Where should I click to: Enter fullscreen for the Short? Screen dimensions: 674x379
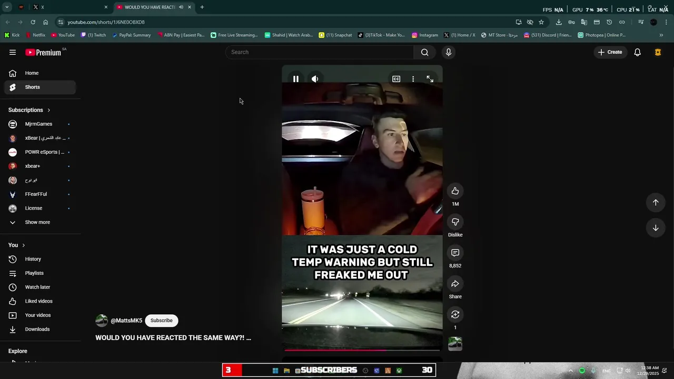[430, 79]
